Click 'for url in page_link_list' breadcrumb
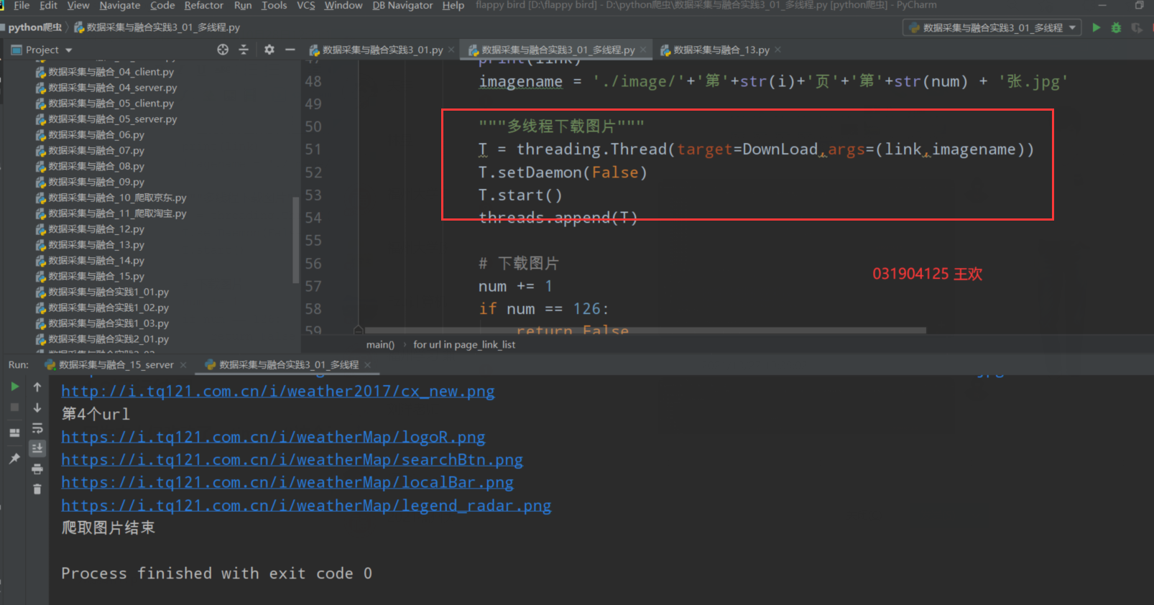 click(x=464, y=345)
